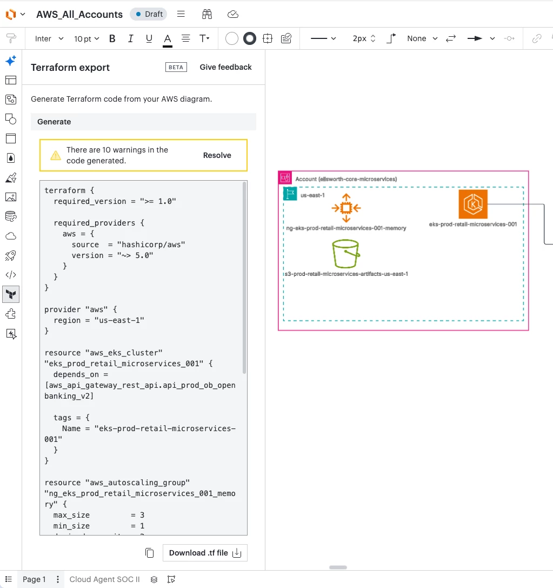Open the pen drawing tool panel
This screenshot has width=553, height=588.
(x=11, y=177)
